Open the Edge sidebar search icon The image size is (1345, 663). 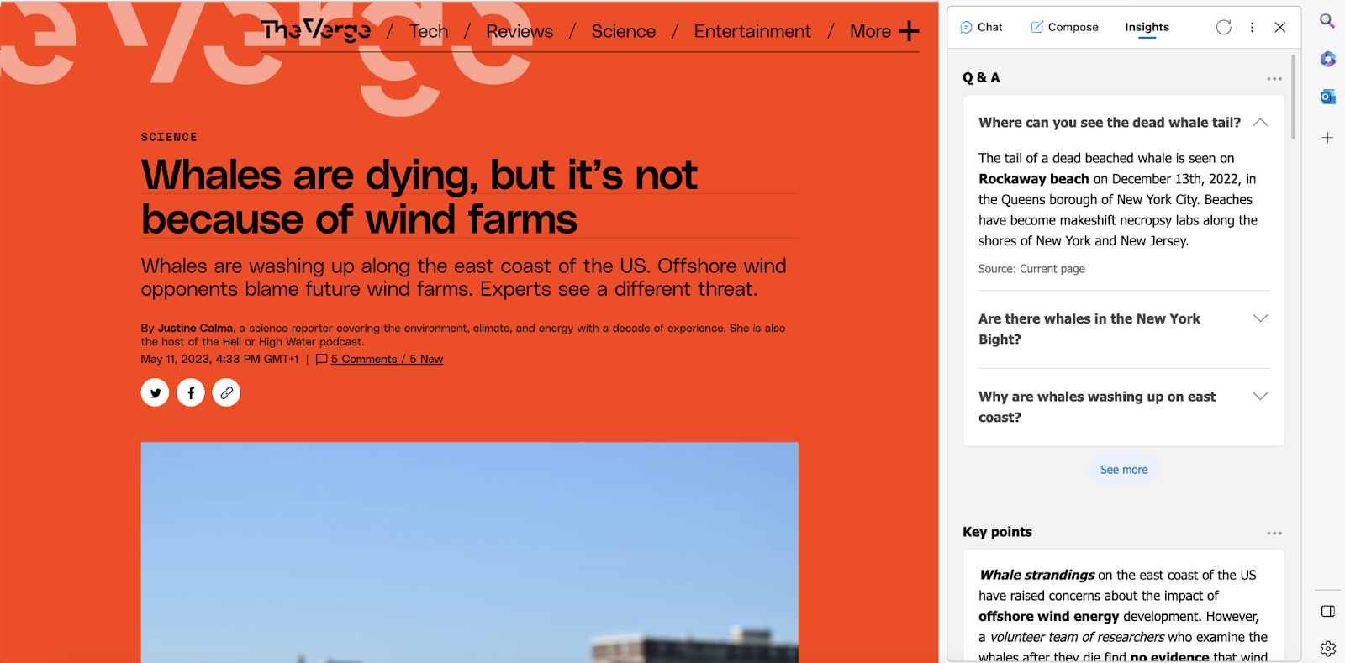coord(1327,21)
